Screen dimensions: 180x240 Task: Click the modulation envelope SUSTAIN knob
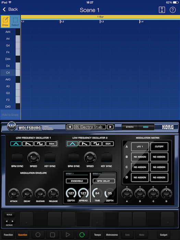(x=40, y=193)
